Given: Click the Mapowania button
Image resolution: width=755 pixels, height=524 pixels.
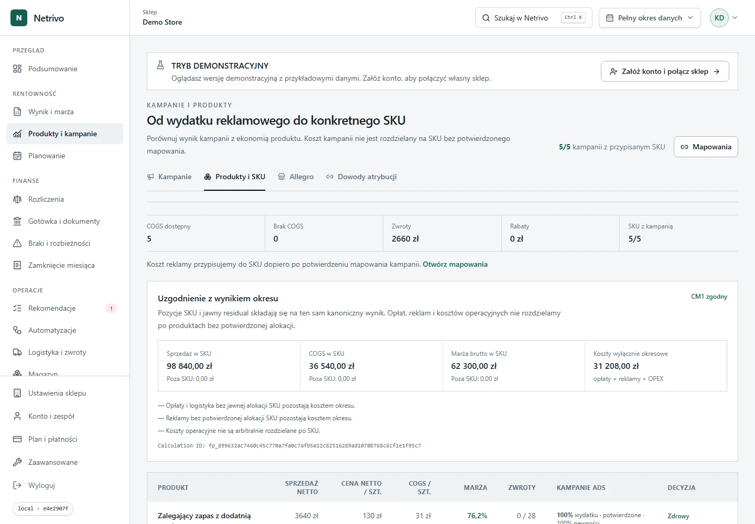Looking at the screenshot, I should tap(706, 147).
